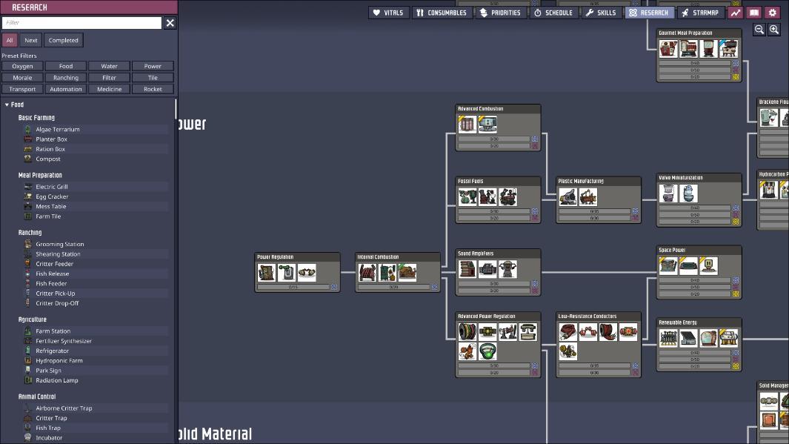The image size is (789, 444).
Task: Click Power Regulation research progress bar
Action: [293, 287]
